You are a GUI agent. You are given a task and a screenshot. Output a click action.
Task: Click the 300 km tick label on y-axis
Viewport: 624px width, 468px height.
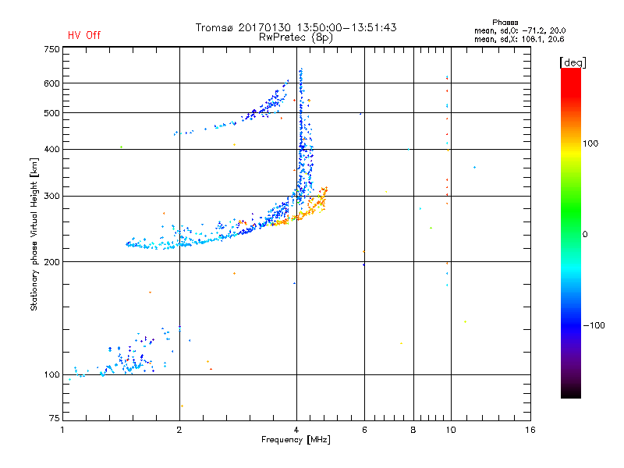point(51,196)
